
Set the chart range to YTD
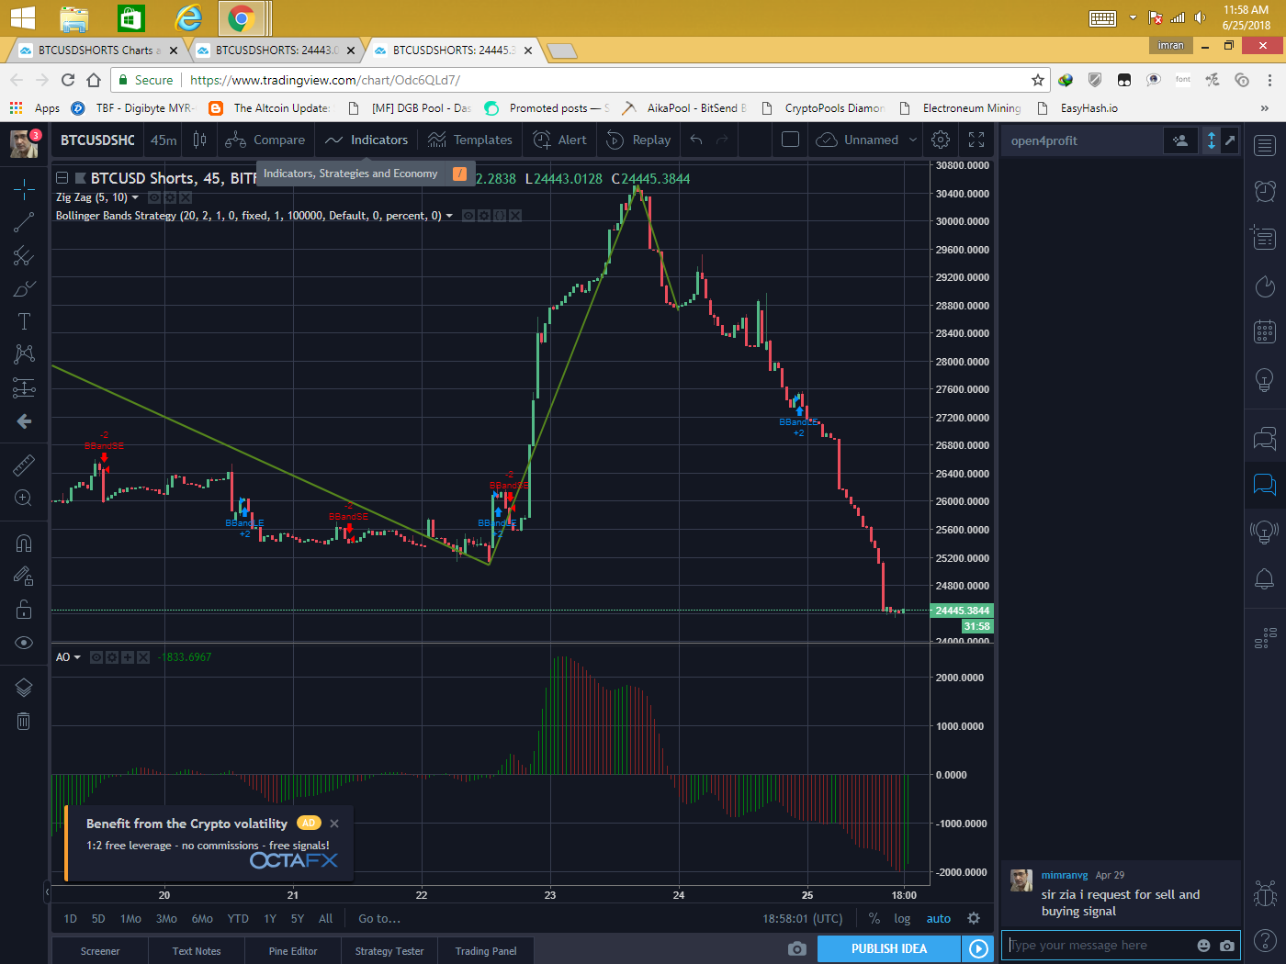click(238, 918)
